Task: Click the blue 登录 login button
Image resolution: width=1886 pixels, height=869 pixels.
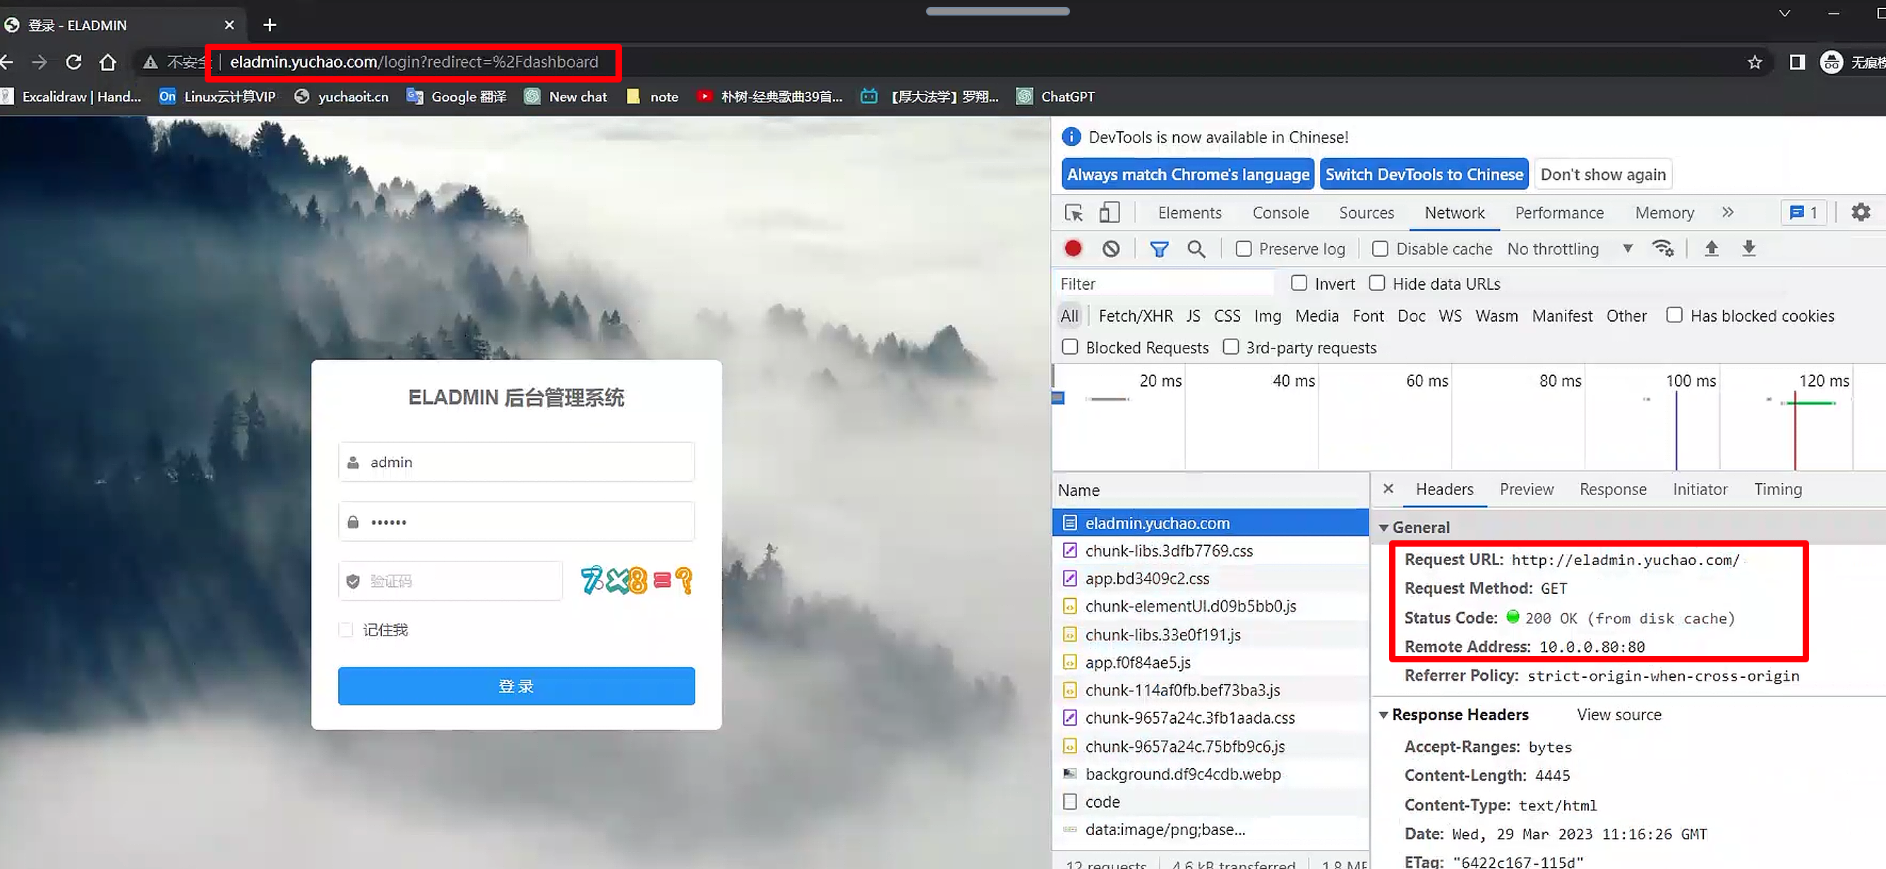Action: (516, 686)
